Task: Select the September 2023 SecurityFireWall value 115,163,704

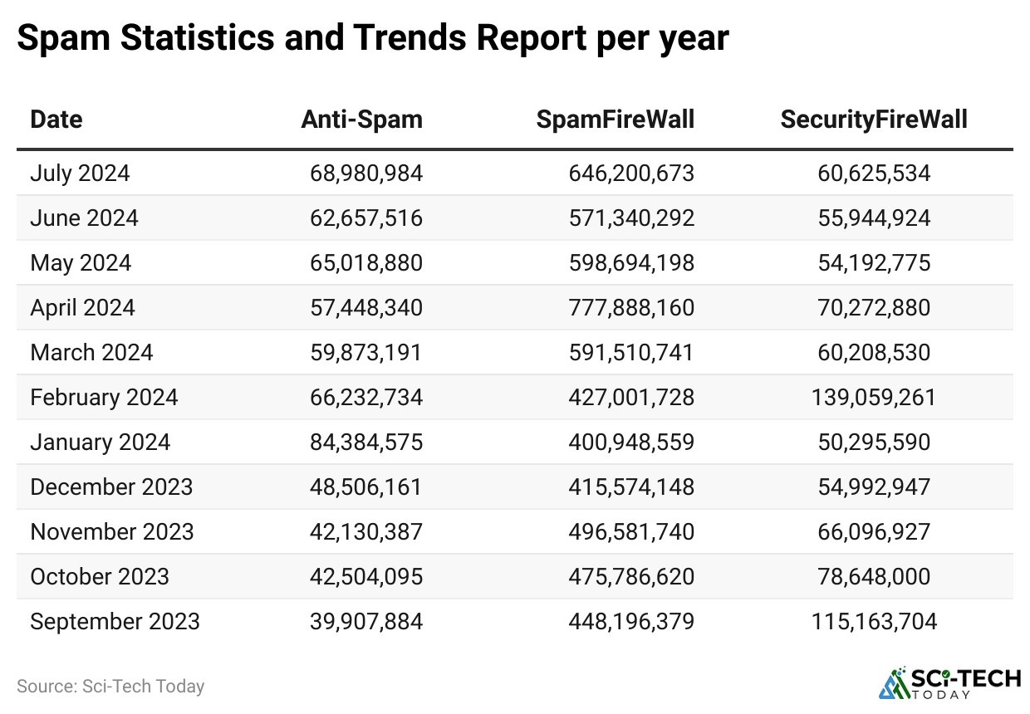Action: 874,622
